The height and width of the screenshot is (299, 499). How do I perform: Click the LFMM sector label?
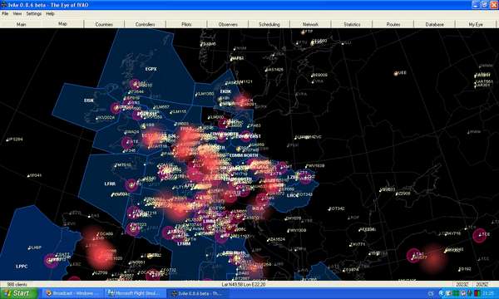(184, 243)
